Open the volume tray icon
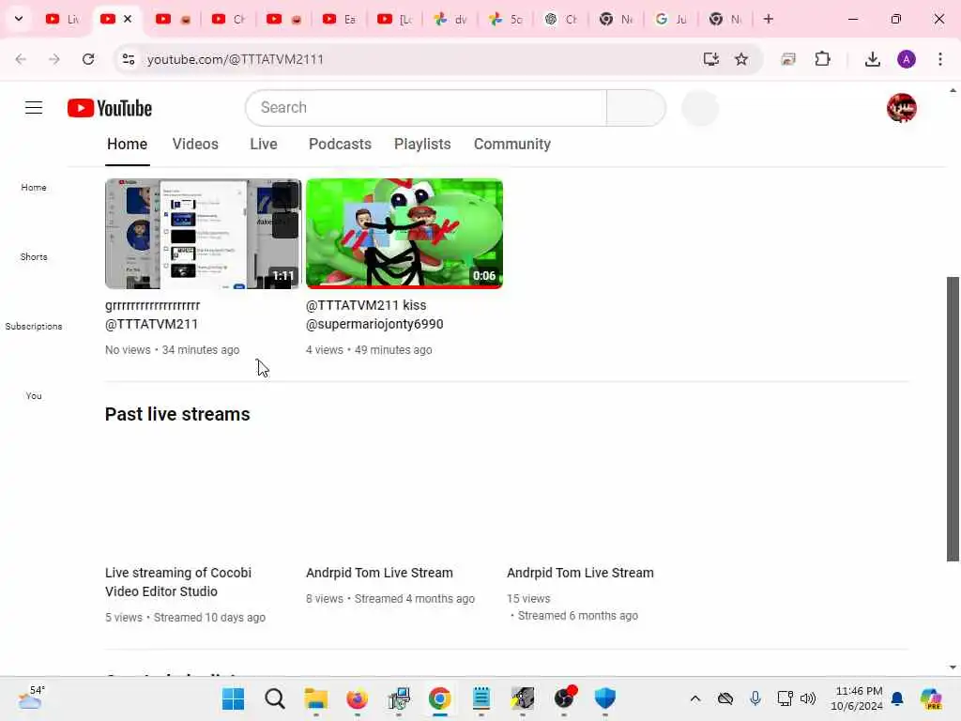961x721 pixels. coord(808,698)
